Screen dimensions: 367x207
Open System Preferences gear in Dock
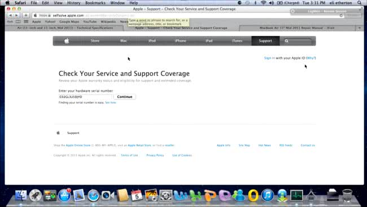[x=165, y=195]
